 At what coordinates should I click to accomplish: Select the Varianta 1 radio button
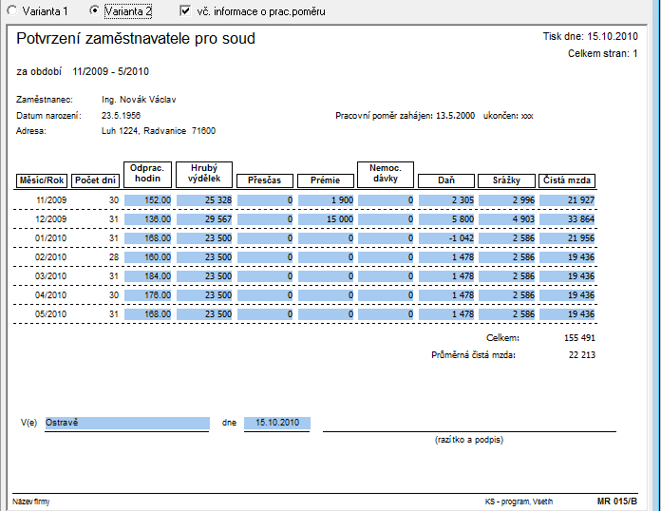point(12,11)
